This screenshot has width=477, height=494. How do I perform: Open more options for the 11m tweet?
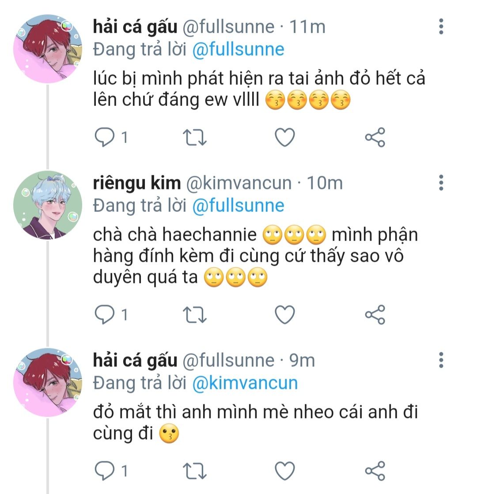click(441, 27)
